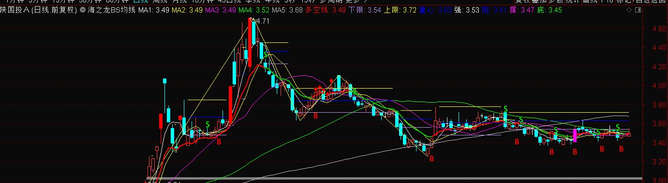
Task: Click the green S marker below the 4.71 peak
Action: tap(266, 54)
